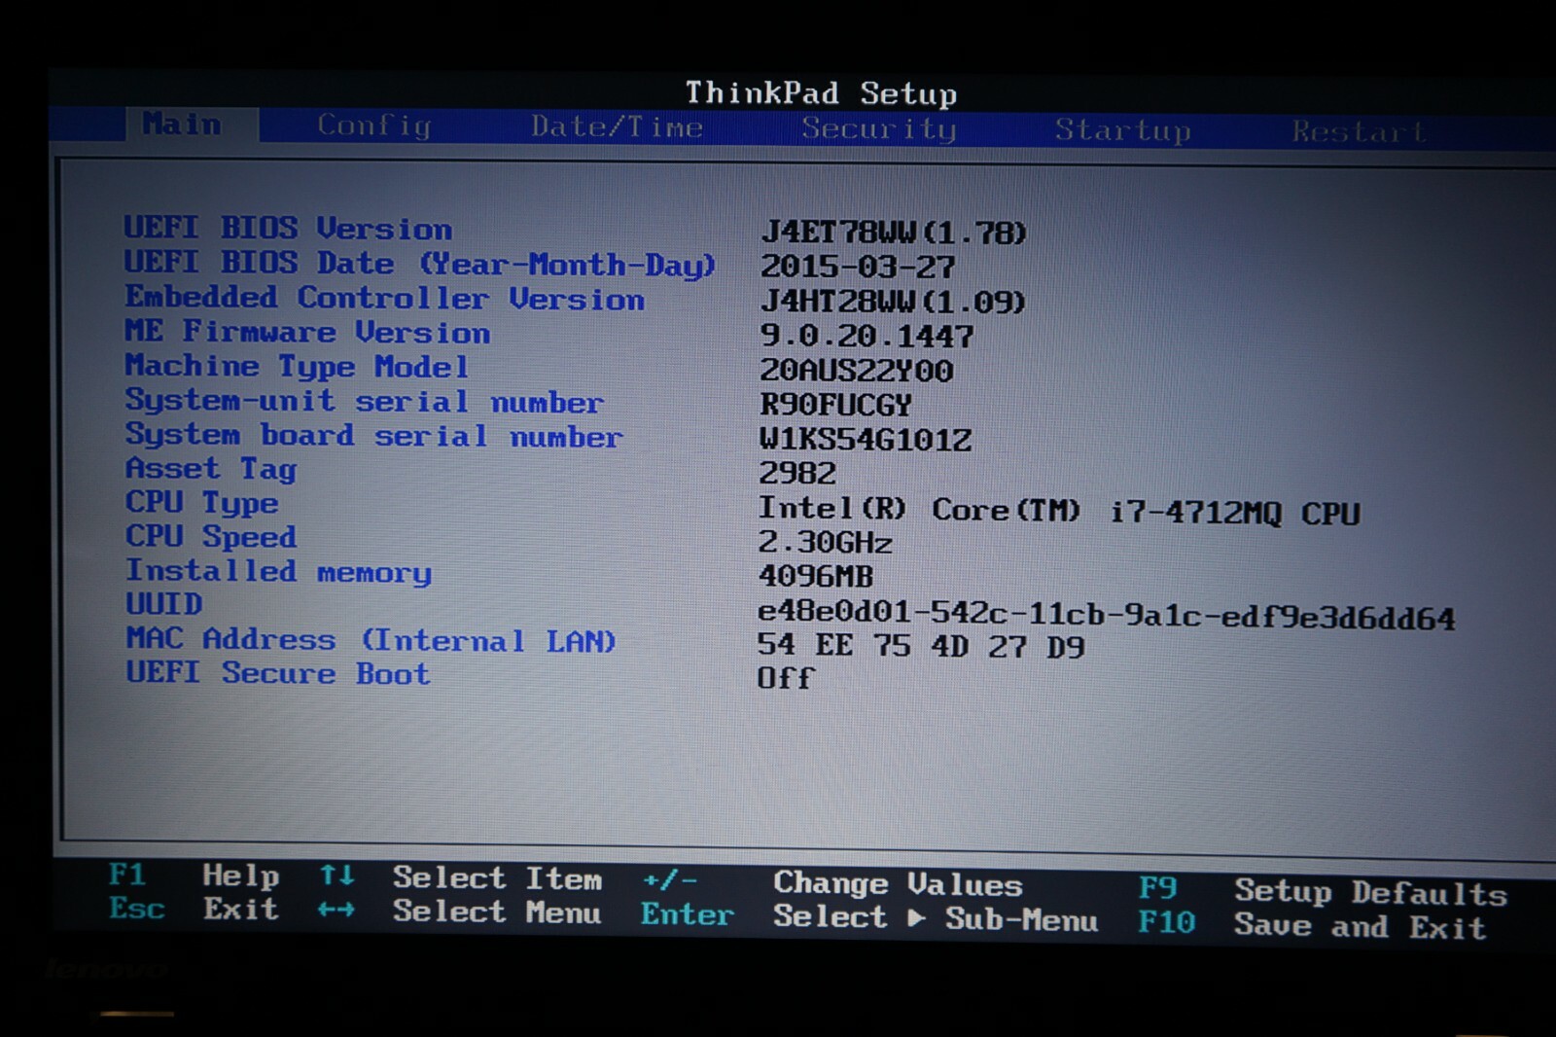Click ME Firmware Version label
Viewport: 1556px width, 1037px height.
(307, 332)
